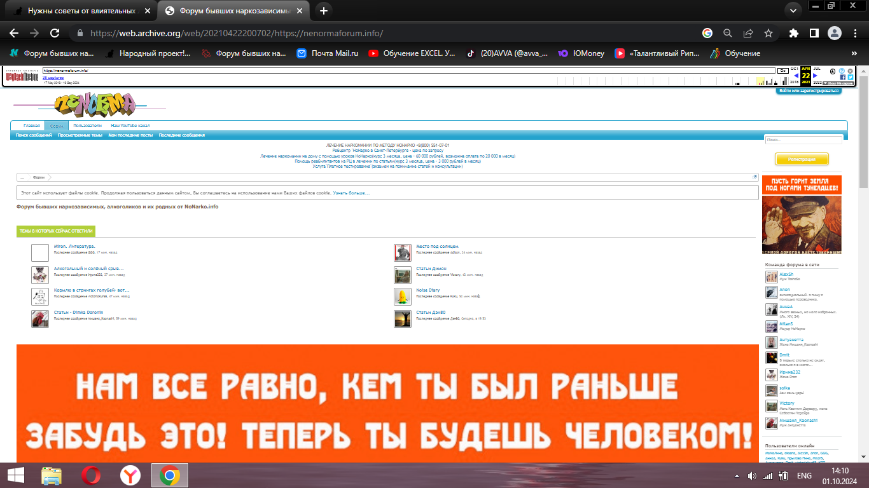The image size is (869, 488).
Task: Reload the page with the refresh icon
Action: pyautogui.click(x=55, y=33)
